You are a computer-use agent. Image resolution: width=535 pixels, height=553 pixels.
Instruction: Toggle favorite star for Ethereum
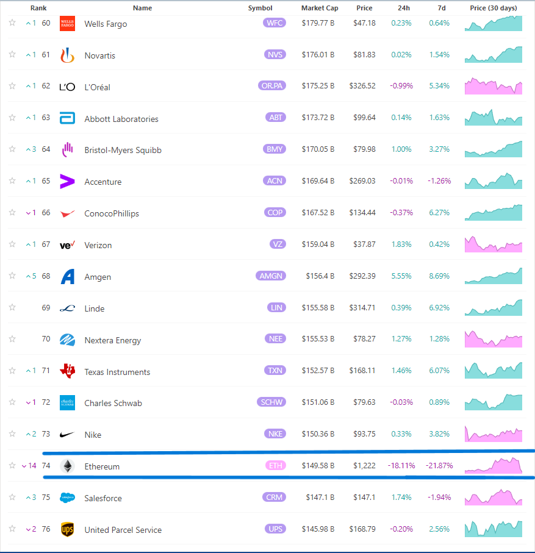(12, 466)
